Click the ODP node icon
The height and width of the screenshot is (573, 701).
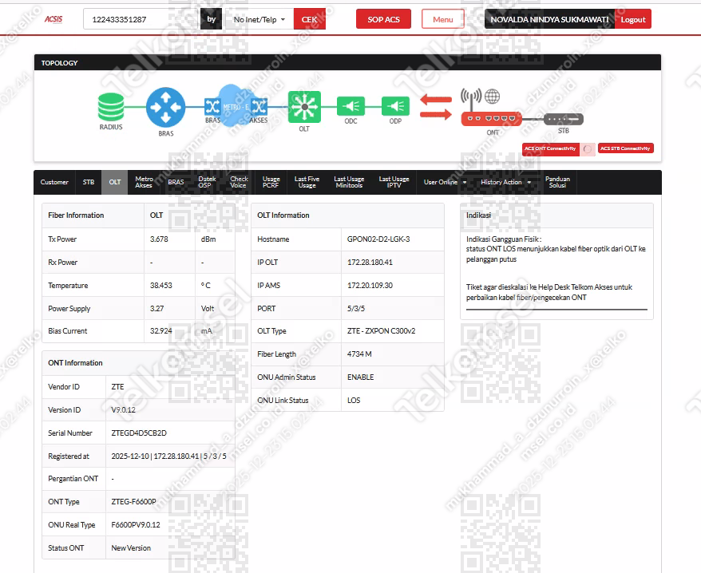click(395, 106)
